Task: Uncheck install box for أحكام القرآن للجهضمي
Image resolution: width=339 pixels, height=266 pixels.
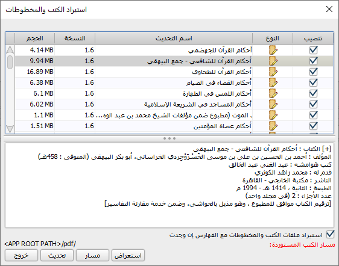Action: (x=313, y=50)
